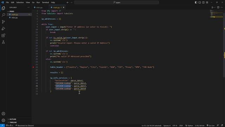Change the CRLF line ending

(x=181, y=126)
